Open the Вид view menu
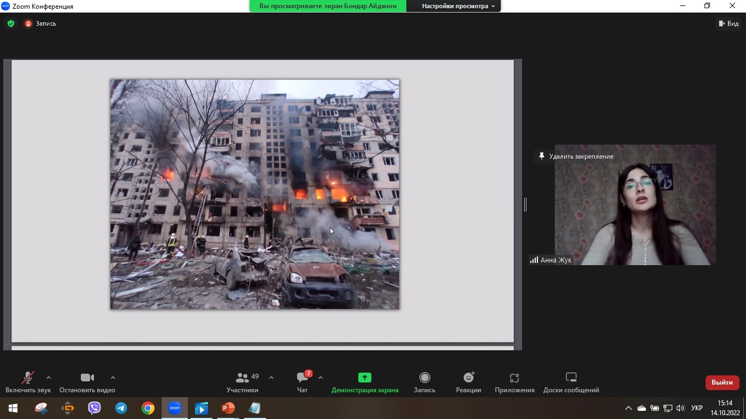 point(729,23)
